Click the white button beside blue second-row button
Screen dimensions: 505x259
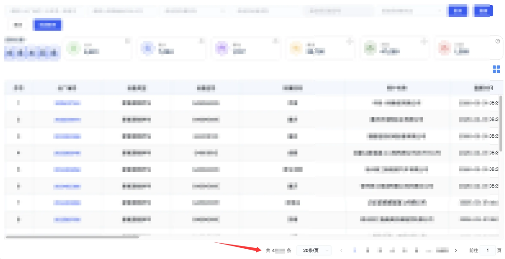(x=18, y=25)
